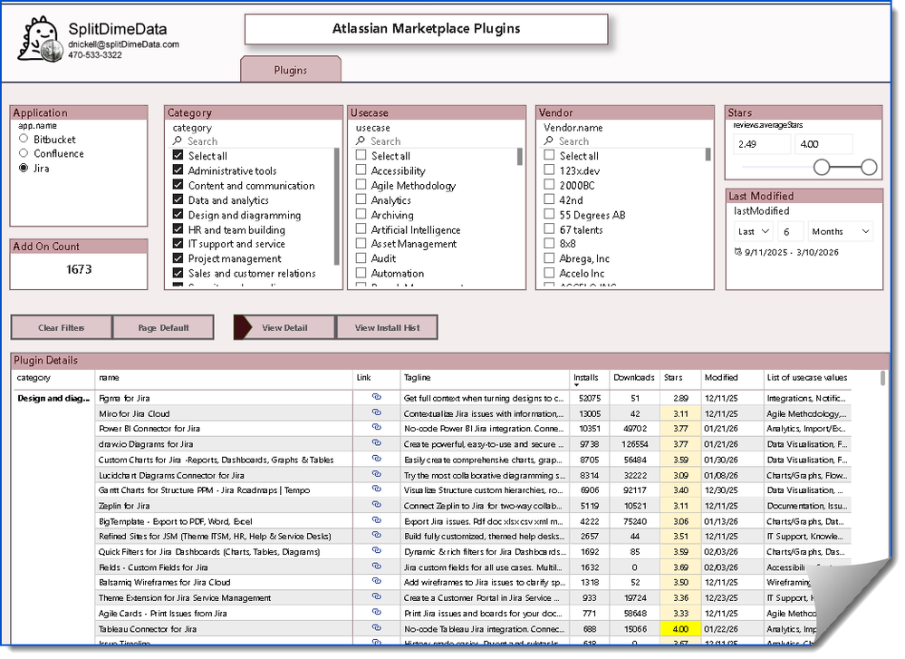Click the highlighted 4.00 stars cell
Image resolution: width=905 pixels, height=659 pixels.
coord(680,628)
